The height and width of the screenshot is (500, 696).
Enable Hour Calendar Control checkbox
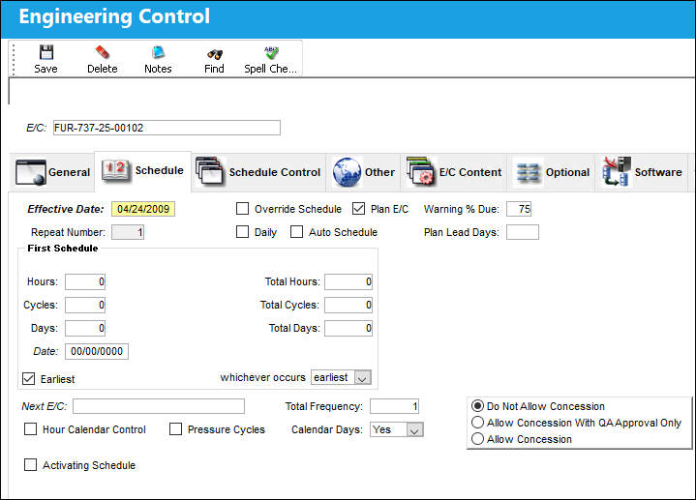(30, 429)
